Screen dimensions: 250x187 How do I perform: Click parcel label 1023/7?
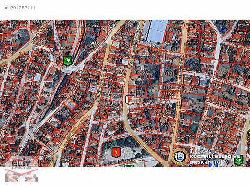89,47
